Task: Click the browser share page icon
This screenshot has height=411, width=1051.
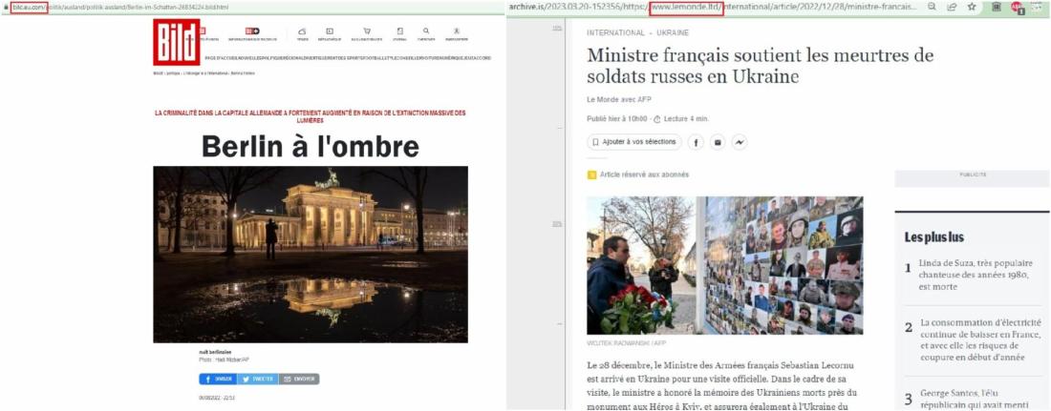Action: pyautogui.click(x=951, y=7)
